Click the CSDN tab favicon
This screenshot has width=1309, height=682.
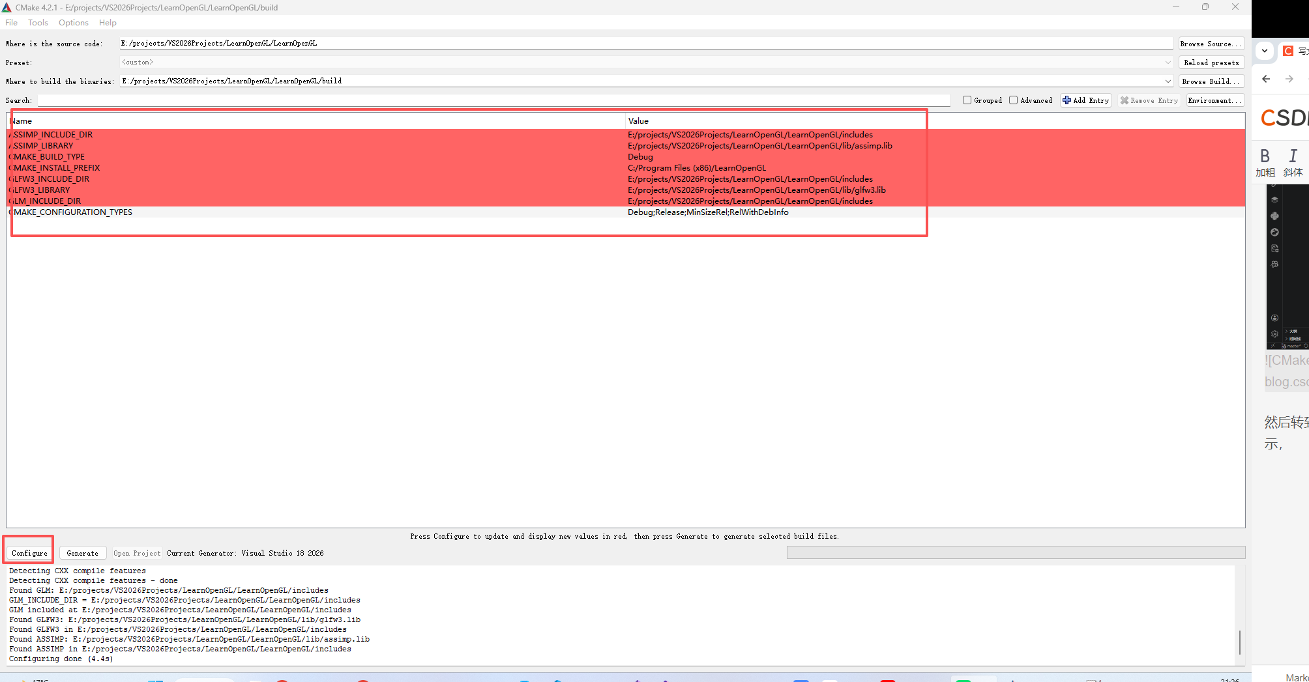[1288, 51]
